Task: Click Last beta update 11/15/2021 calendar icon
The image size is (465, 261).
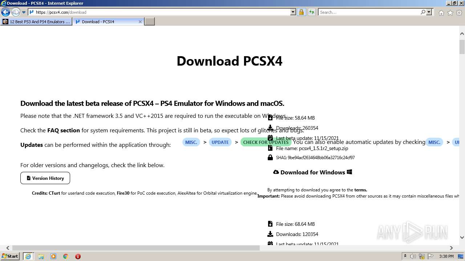Action: (270, 138)
